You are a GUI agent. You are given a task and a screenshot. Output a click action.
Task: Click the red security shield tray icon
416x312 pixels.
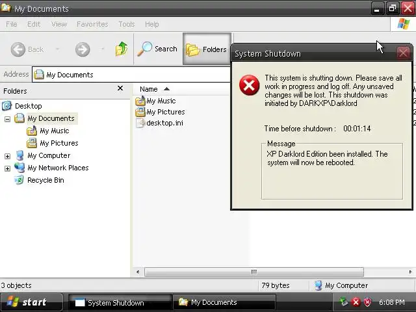pos(367,302)
